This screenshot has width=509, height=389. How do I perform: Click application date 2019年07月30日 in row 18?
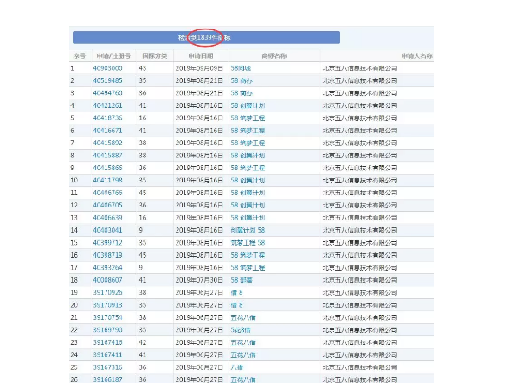[199, 280]
